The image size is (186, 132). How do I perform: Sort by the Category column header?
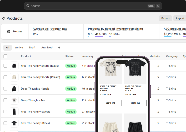[172, 56]
